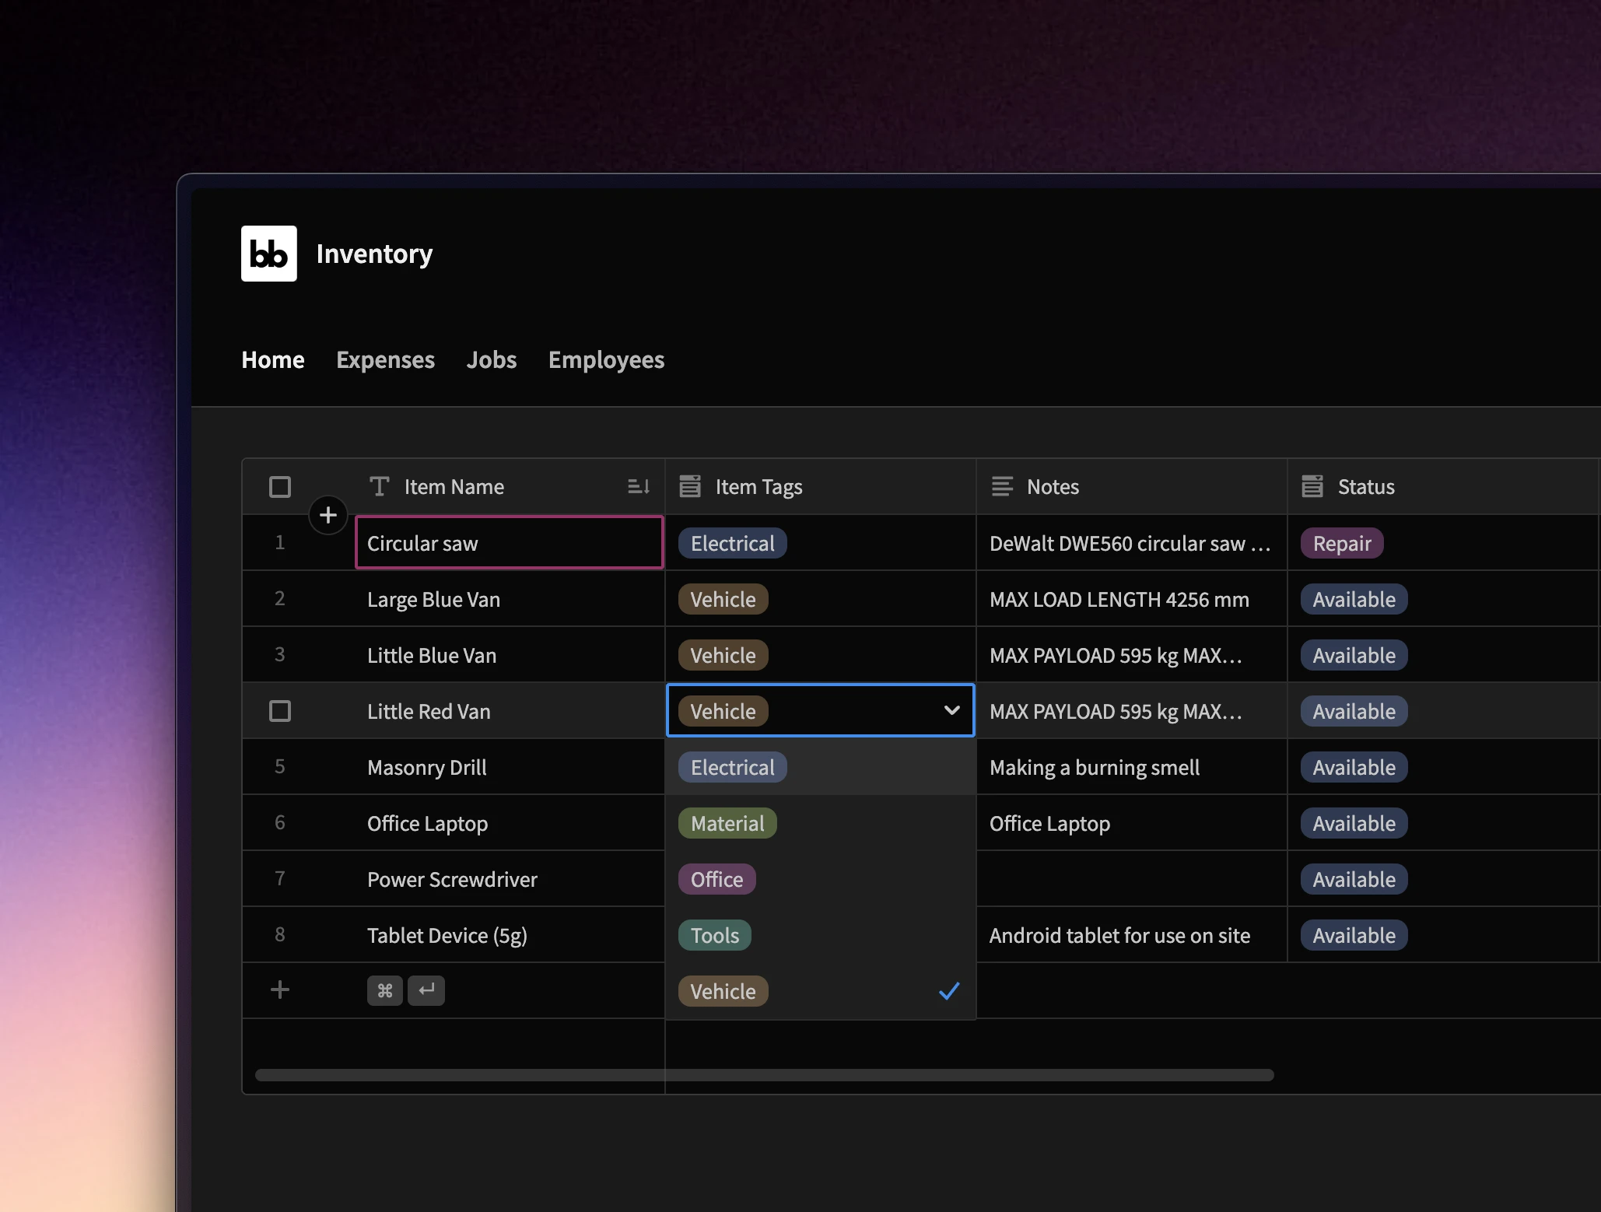Click the Available status in Little Red Van row
This screenshot has width=1601, height=1212.
coord(1354,711)
